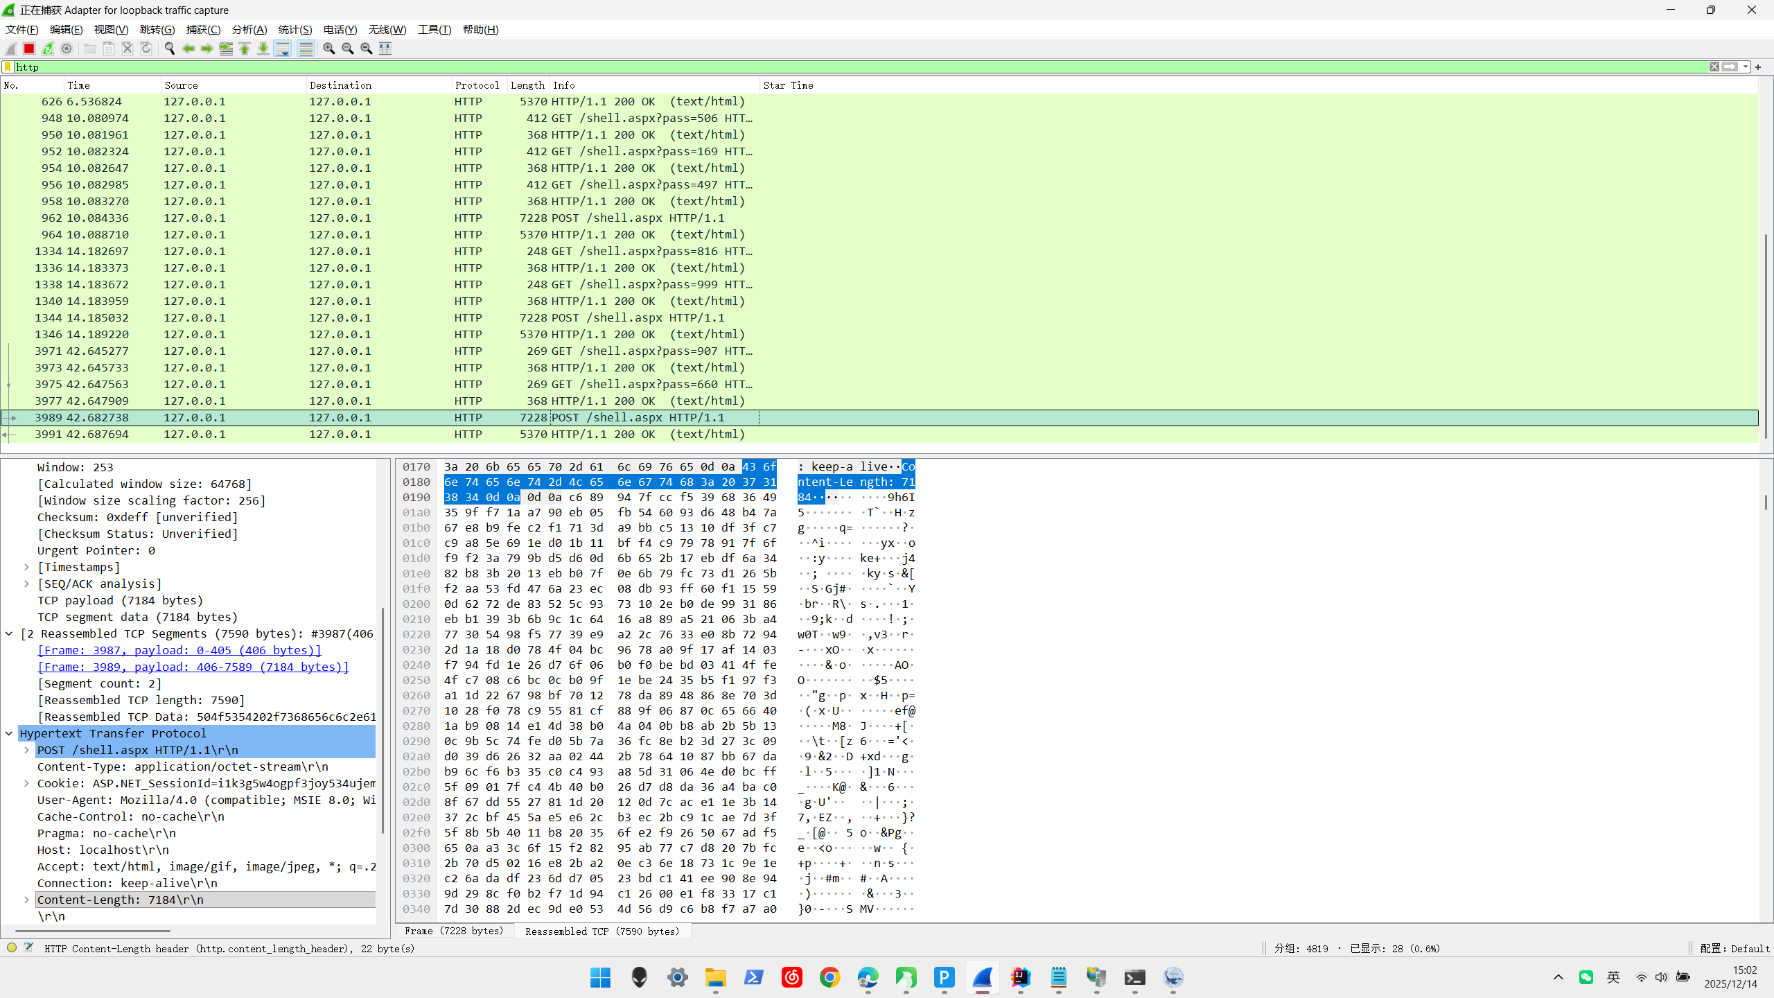Expand the Cookie header field
Screen dimensions: 1774x998
point(26,783)
